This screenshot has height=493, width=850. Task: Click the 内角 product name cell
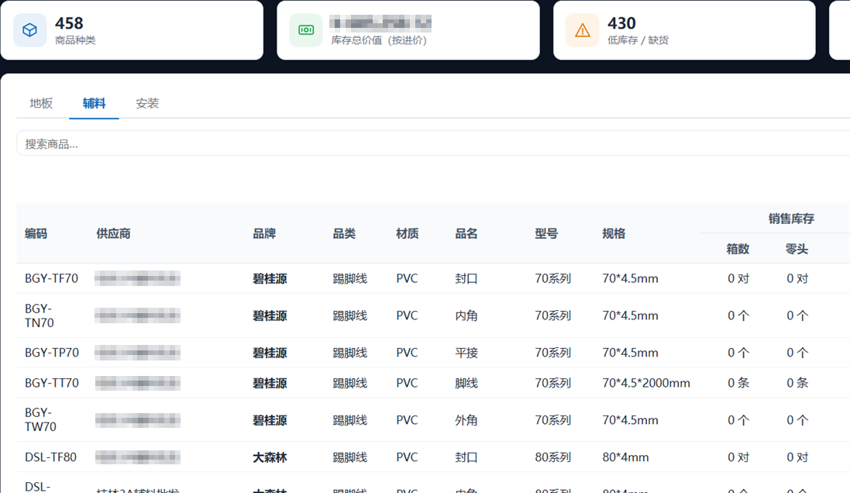pos(466,315)
